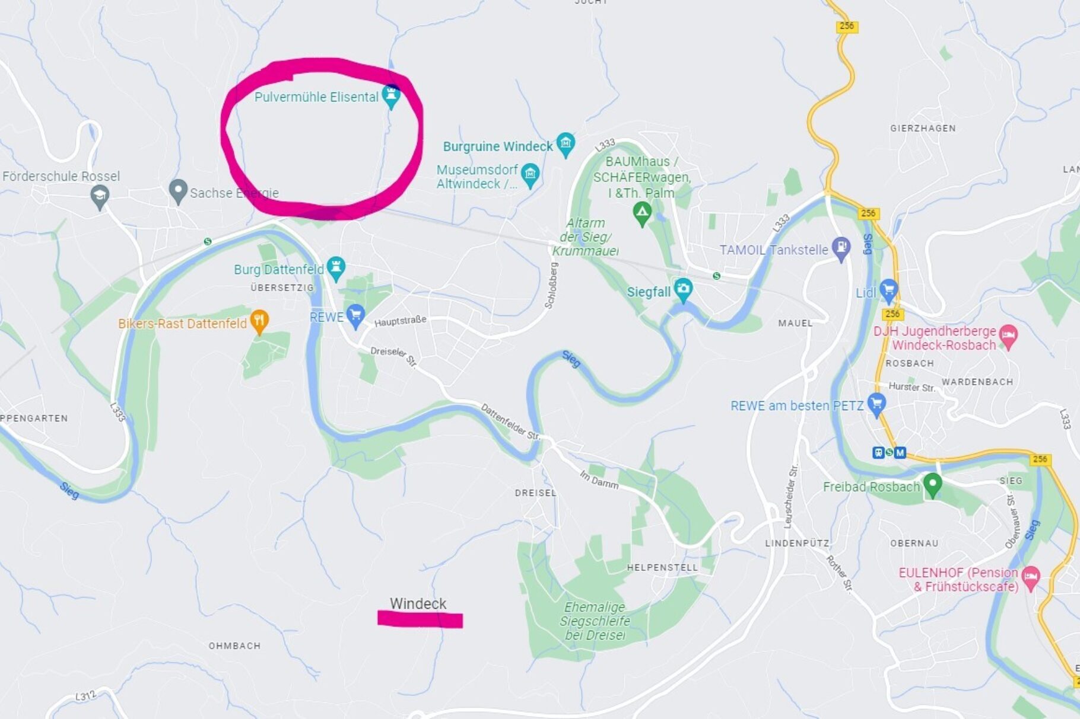Select the TAMOIL Tankstelle fuel marker
Screen dimensions: 1080x719
coord(841,249)
